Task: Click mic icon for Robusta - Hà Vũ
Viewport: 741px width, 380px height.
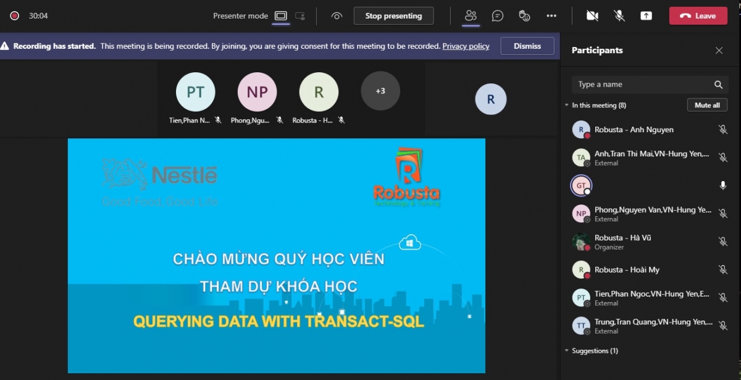Action: click(x=723, y=242)
